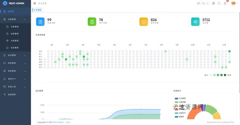Open the user avatar dropdown
This screenshot has width=240, height=125.
tap(234, 3)
